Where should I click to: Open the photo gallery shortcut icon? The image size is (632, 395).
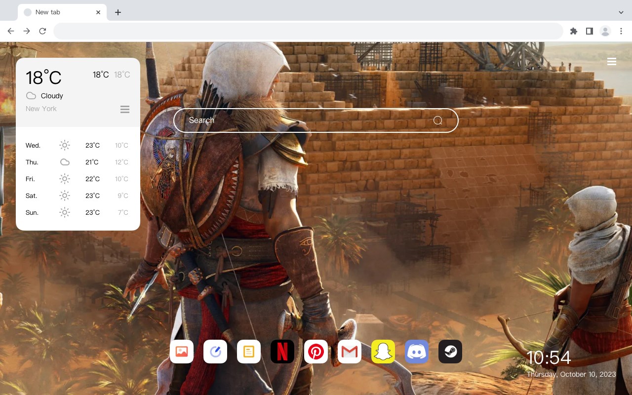click(182, 352)
